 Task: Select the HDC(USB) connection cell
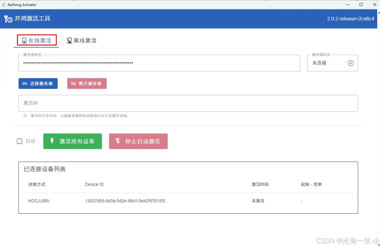(x=39, y=201)
